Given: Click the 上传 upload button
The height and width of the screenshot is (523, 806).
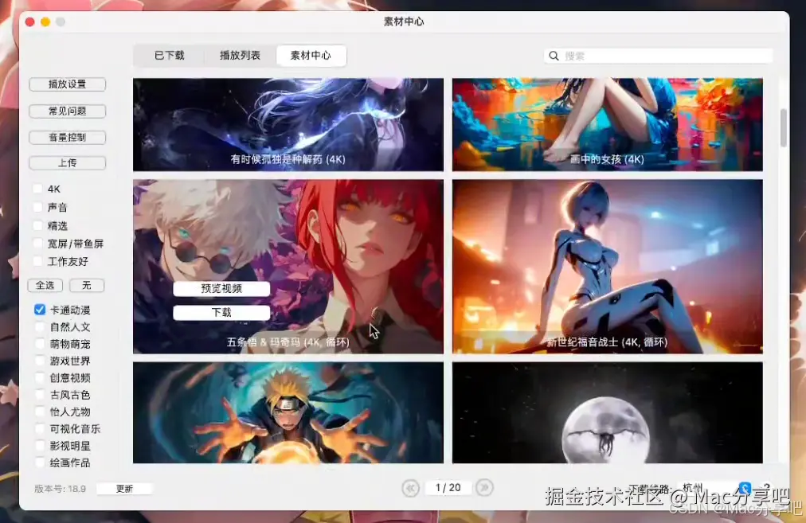Looking at the screenshot, I should click(x=68, y=162).
